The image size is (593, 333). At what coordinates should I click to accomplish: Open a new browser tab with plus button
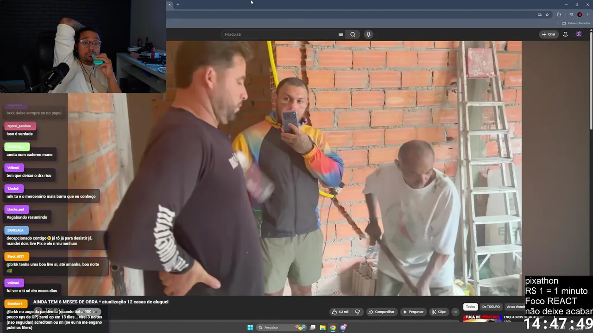177,5
